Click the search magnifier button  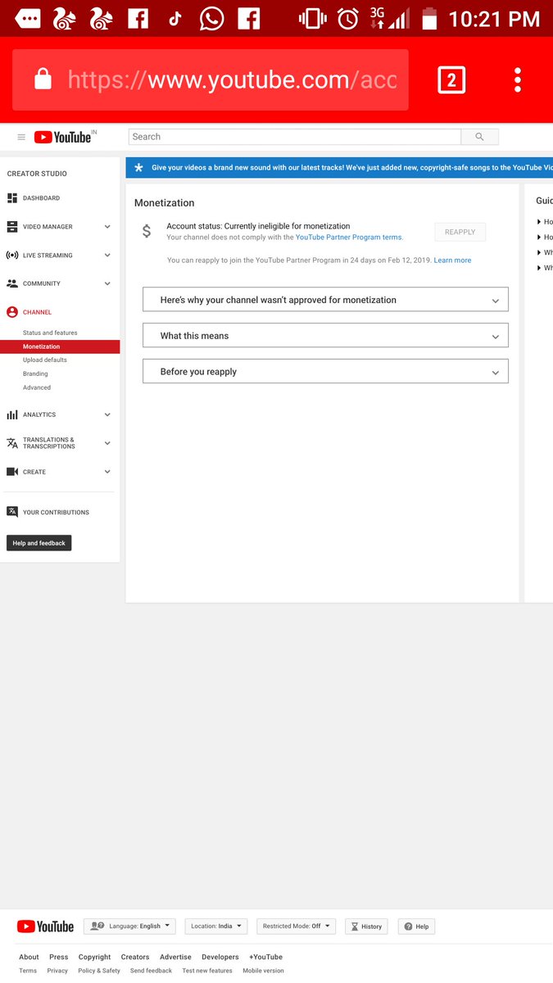[x=479, y=137]
